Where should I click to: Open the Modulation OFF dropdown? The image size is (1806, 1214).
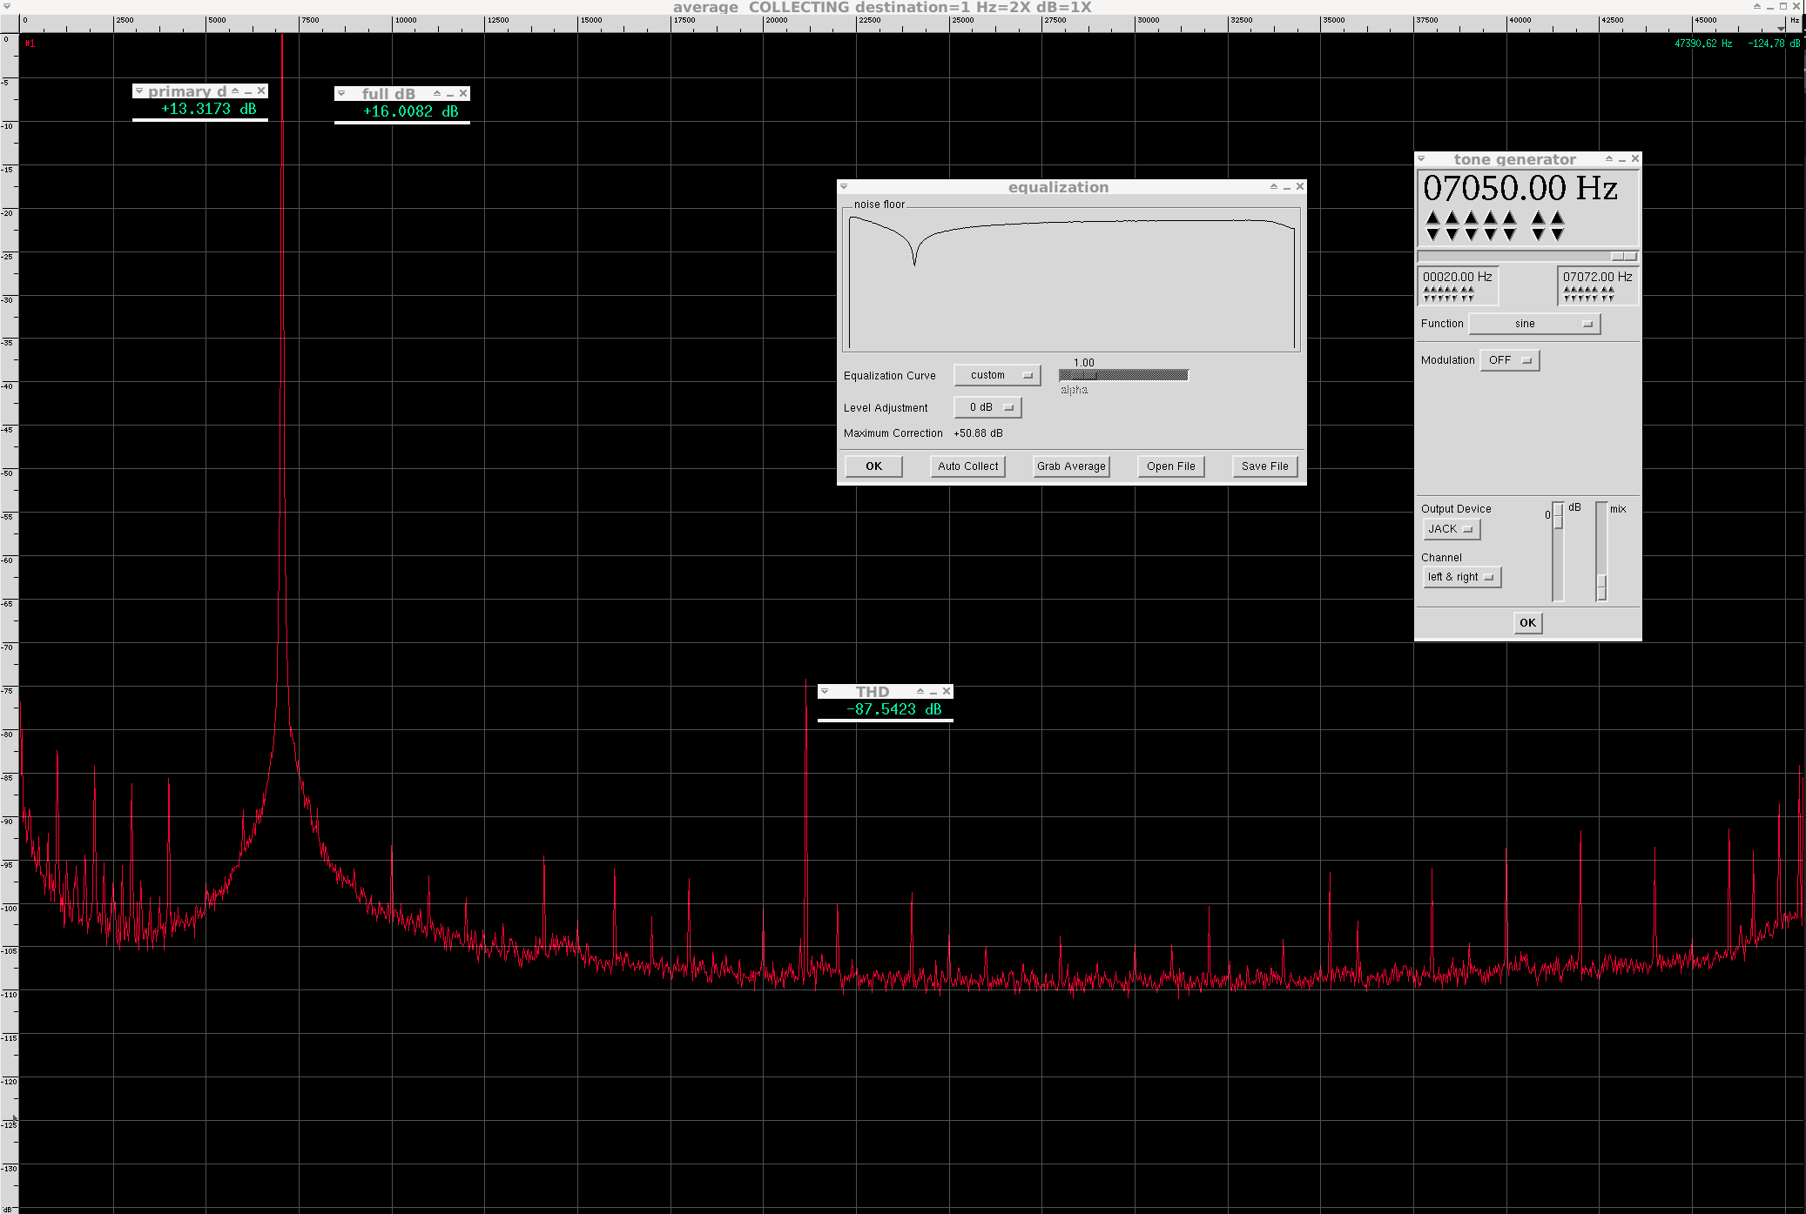[x=1509, y=360]
